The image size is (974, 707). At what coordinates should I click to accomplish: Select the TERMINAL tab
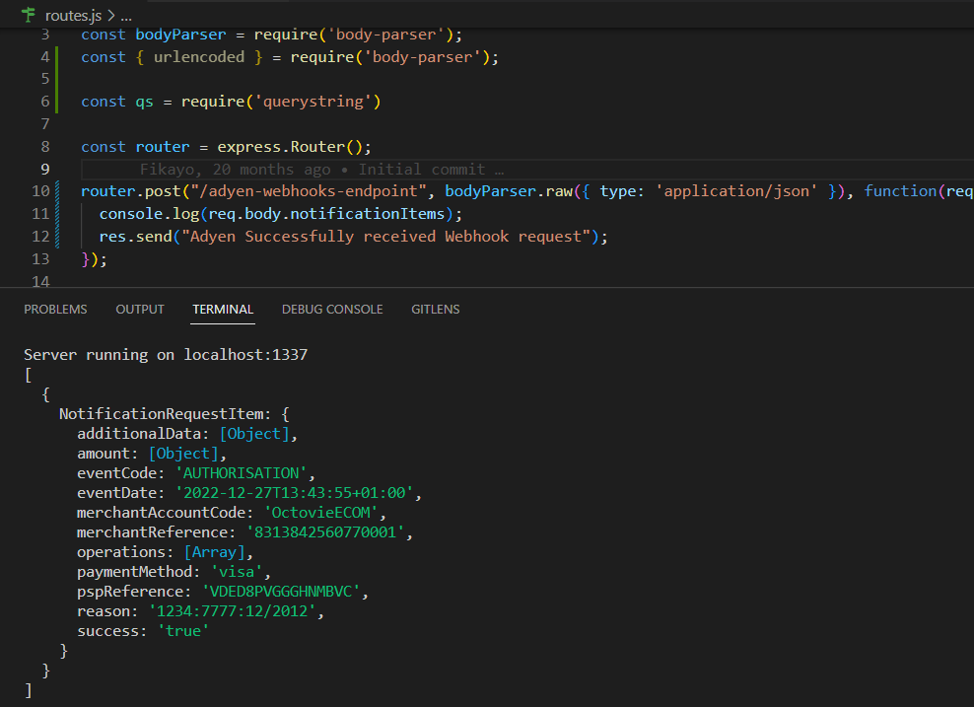click(222, 309)
